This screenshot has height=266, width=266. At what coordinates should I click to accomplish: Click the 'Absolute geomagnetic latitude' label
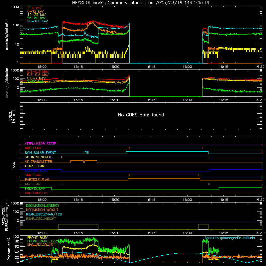click(x=230, y=238)
